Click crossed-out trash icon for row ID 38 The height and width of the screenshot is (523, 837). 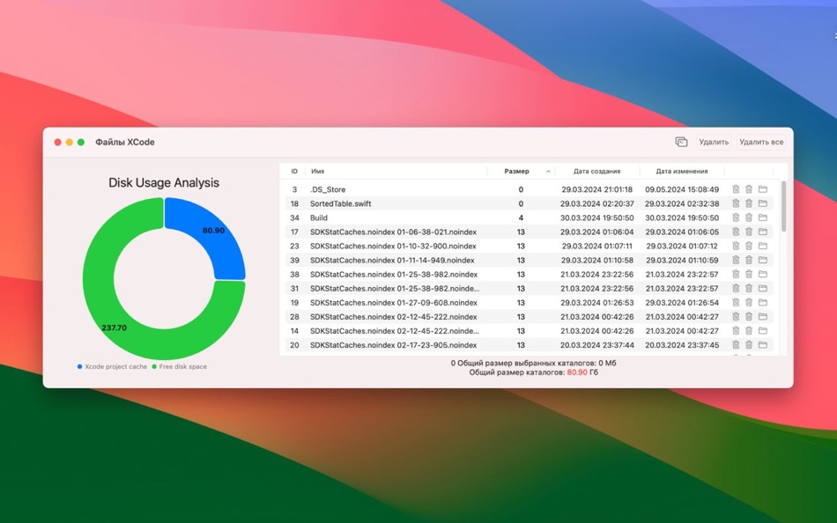point(736,275)
